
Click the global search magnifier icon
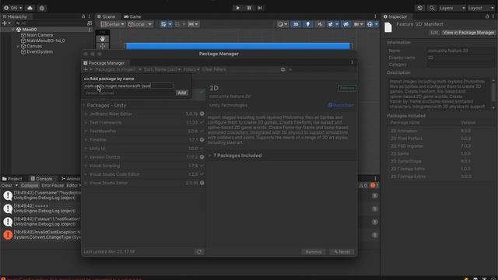click(x=432, y=8)
